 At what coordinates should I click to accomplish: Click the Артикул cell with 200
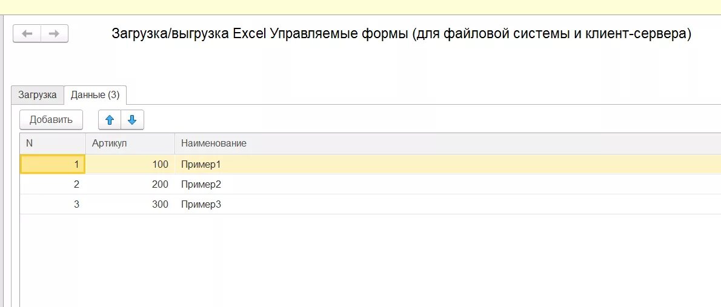pos(130,184)
